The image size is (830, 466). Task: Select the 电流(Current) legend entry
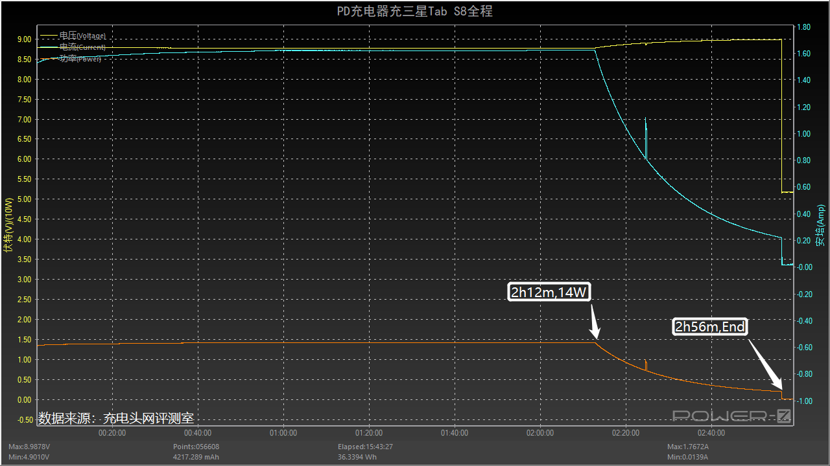73,47
